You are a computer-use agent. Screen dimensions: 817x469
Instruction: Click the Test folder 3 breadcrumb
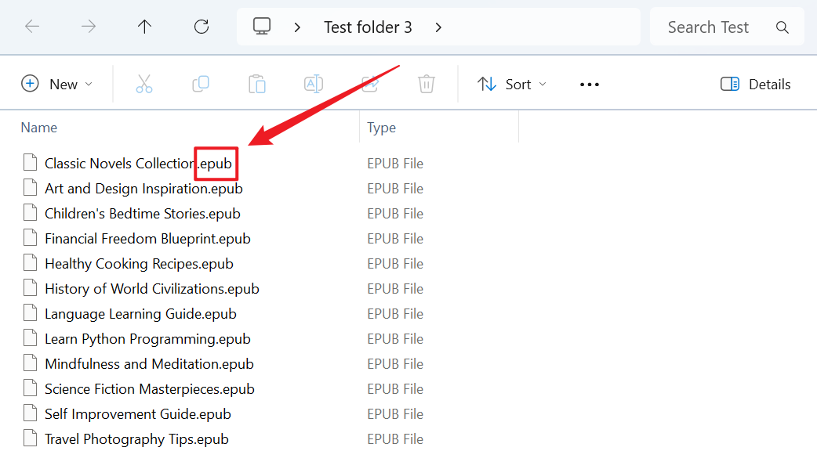(x=368, y=26)
